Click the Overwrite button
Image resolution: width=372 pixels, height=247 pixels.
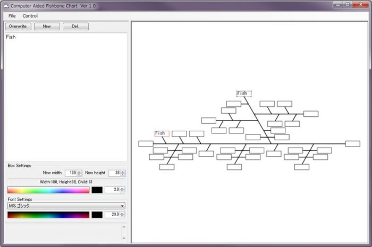(x=18, y=26)
